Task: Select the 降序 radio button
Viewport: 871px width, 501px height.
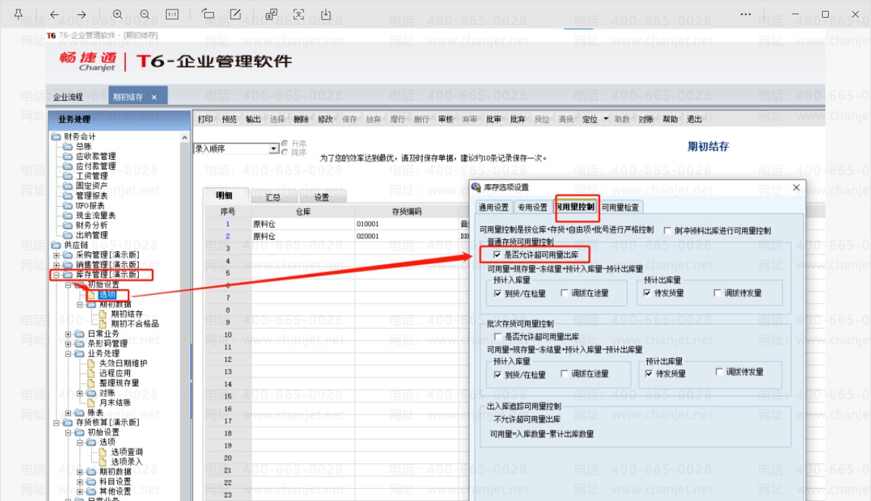Action: point(284,152)
